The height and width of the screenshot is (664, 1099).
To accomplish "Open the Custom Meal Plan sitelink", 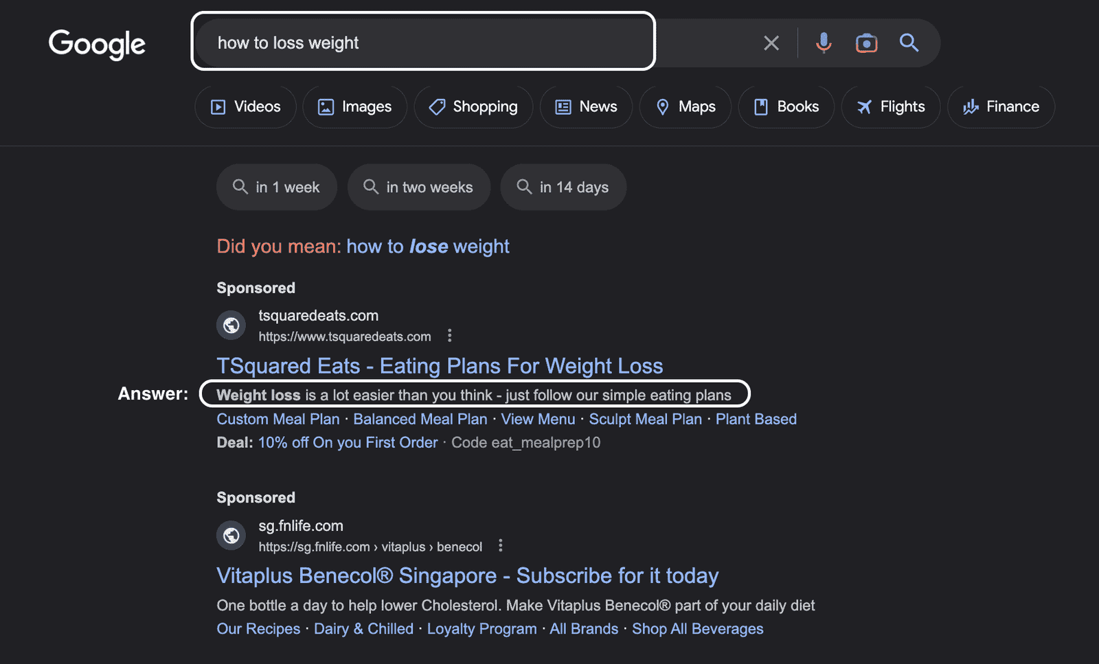I will [x=278, y=420].
